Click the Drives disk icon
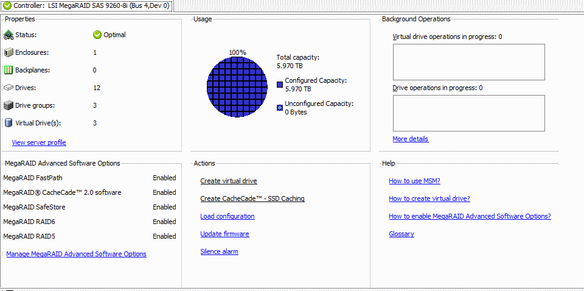Image resolution: width=584 pixels, height=291 pixels. pyautogui.click(x=9, y=88)
